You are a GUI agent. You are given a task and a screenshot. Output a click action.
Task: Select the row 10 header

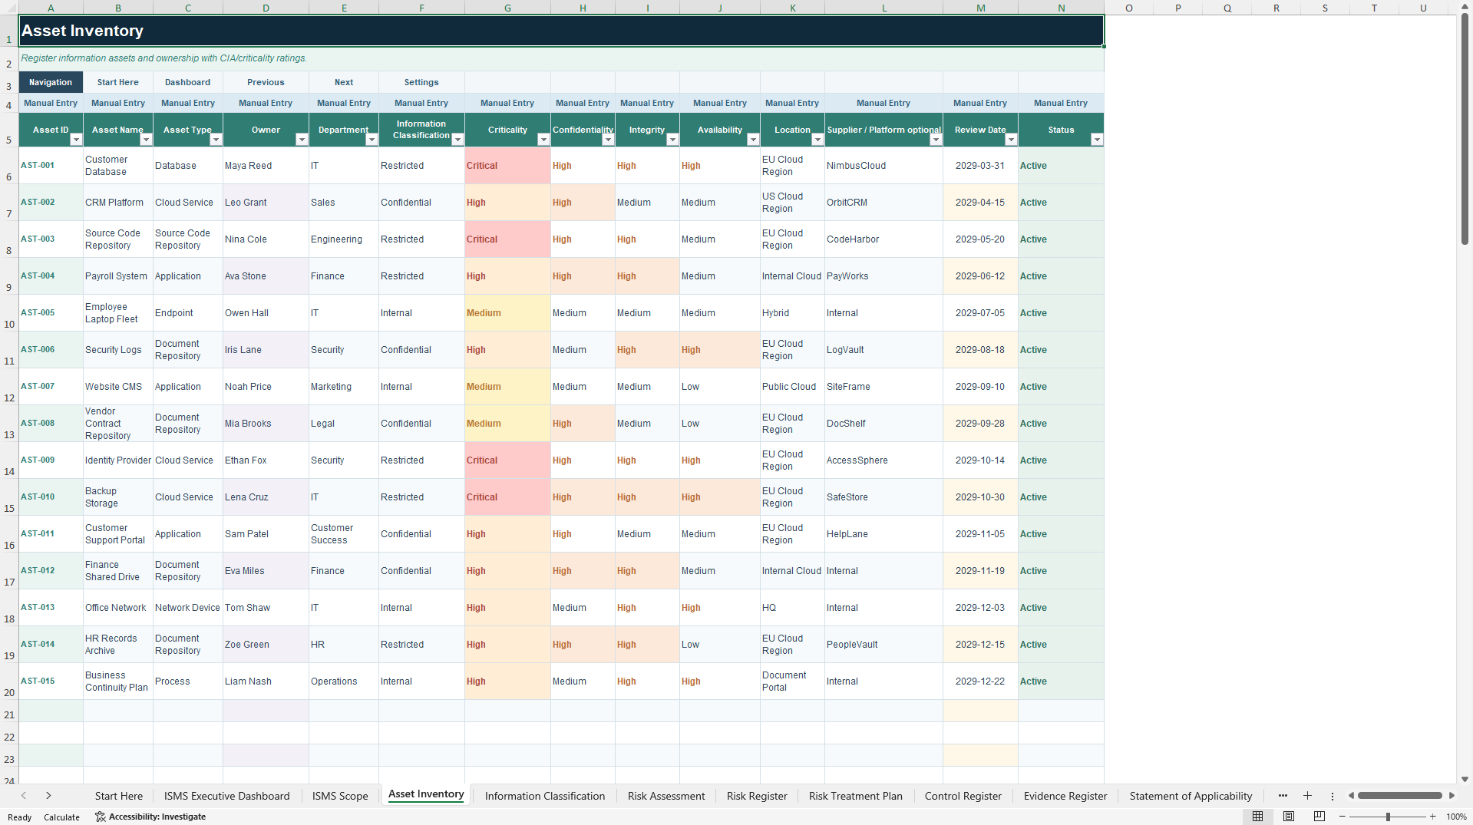[x=9, y=313]
